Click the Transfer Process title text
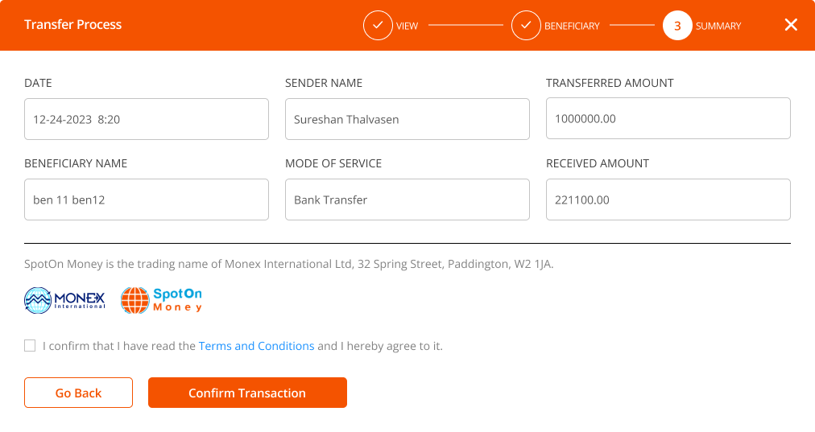This screenshot has width=815, height=432. [72, 24]
